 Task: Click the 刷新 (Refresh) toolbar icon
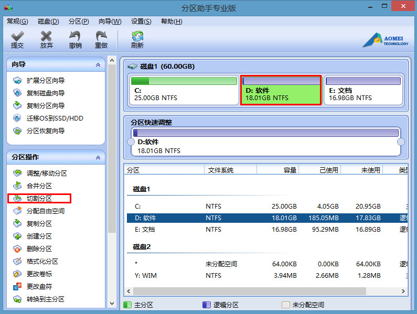(x=137, y=36)
